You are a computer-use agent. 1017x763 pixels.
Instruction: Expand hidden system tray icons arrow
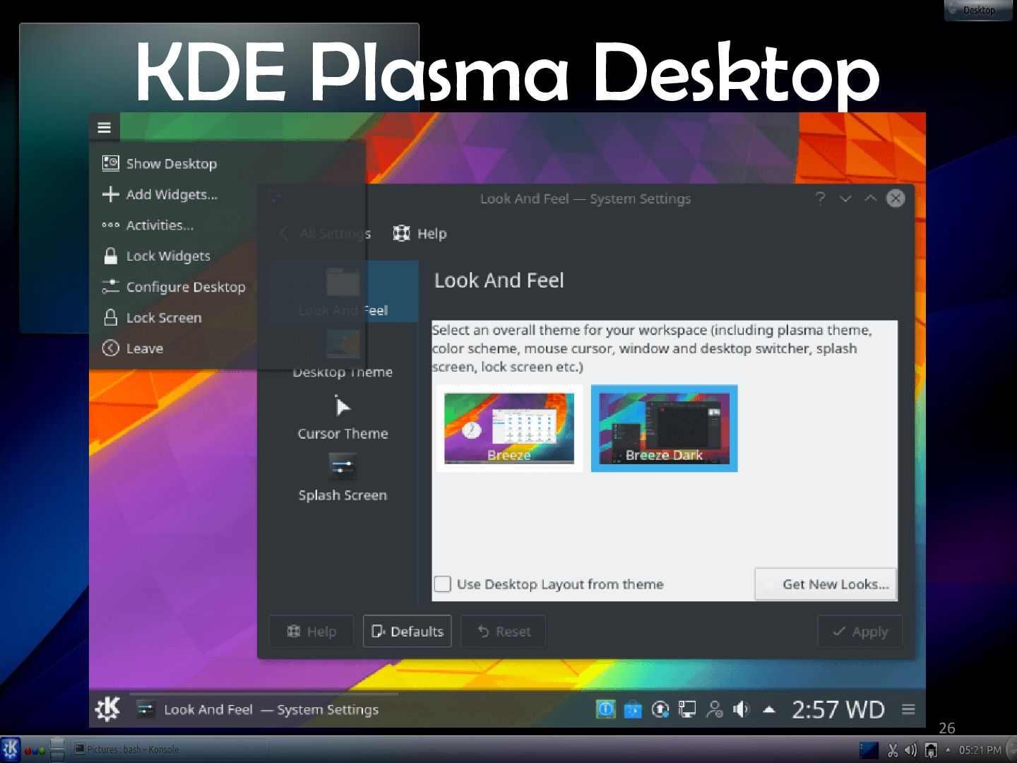tap(769, 709)
